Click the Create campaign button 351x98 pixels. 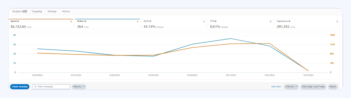20,86
